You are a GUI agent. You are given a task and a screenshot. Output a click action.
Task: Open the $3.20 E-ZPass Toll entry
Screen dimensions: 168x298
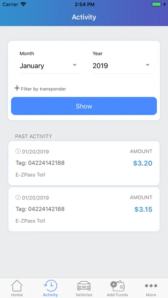[x=84, y=163]
